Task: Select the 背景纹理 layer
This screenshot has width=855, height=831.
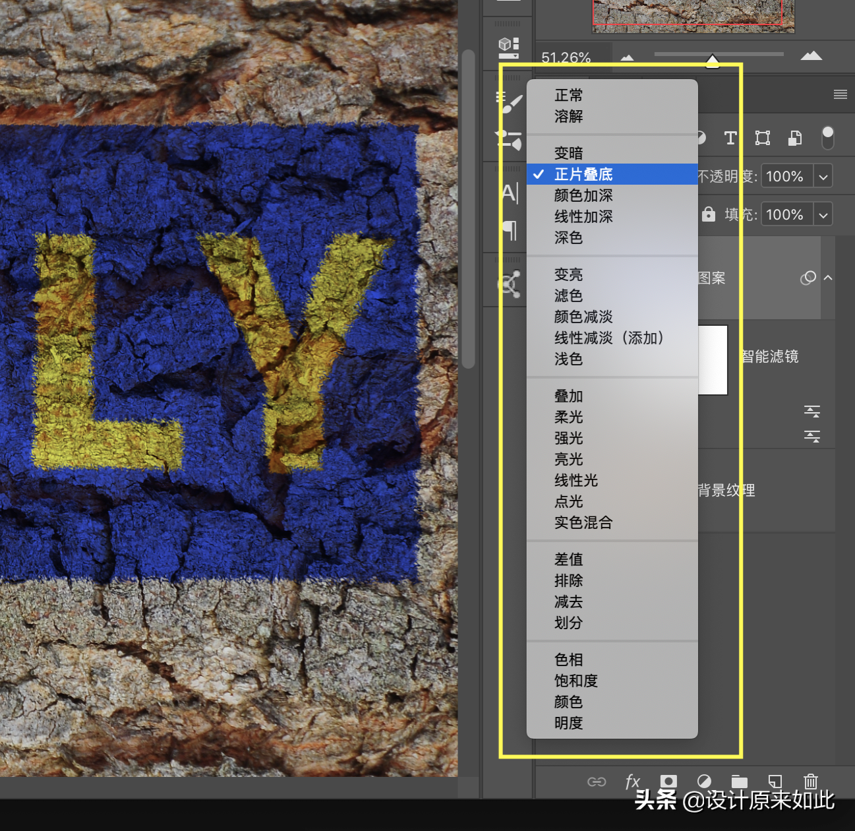Action: coord(765,491)
